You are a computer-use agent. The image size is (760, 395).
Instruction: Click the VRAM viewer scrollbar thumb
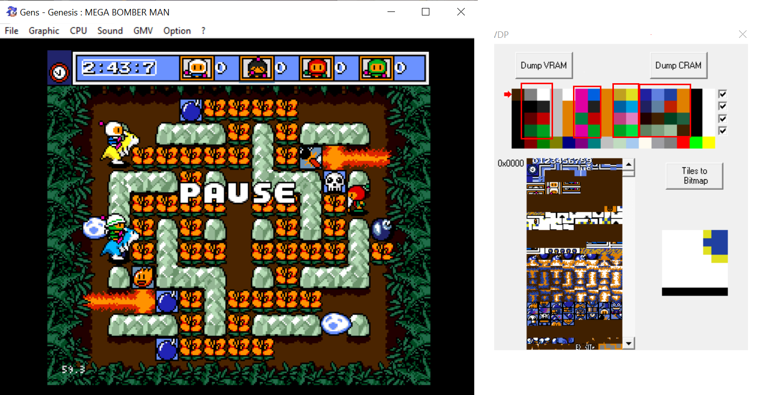click(629, 173)
